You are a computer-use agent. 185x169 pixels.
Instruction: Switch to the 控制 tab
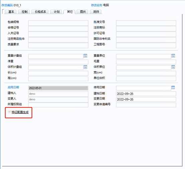24,12
